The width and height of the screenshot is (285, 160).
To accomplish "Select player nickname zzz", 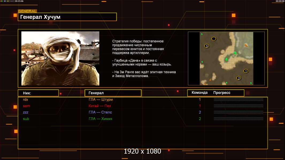I will tap(26, 112).
